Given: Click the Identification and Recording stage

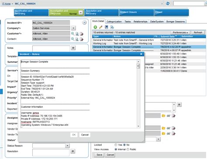Looking at the screenshot, I should coord(31,12).
